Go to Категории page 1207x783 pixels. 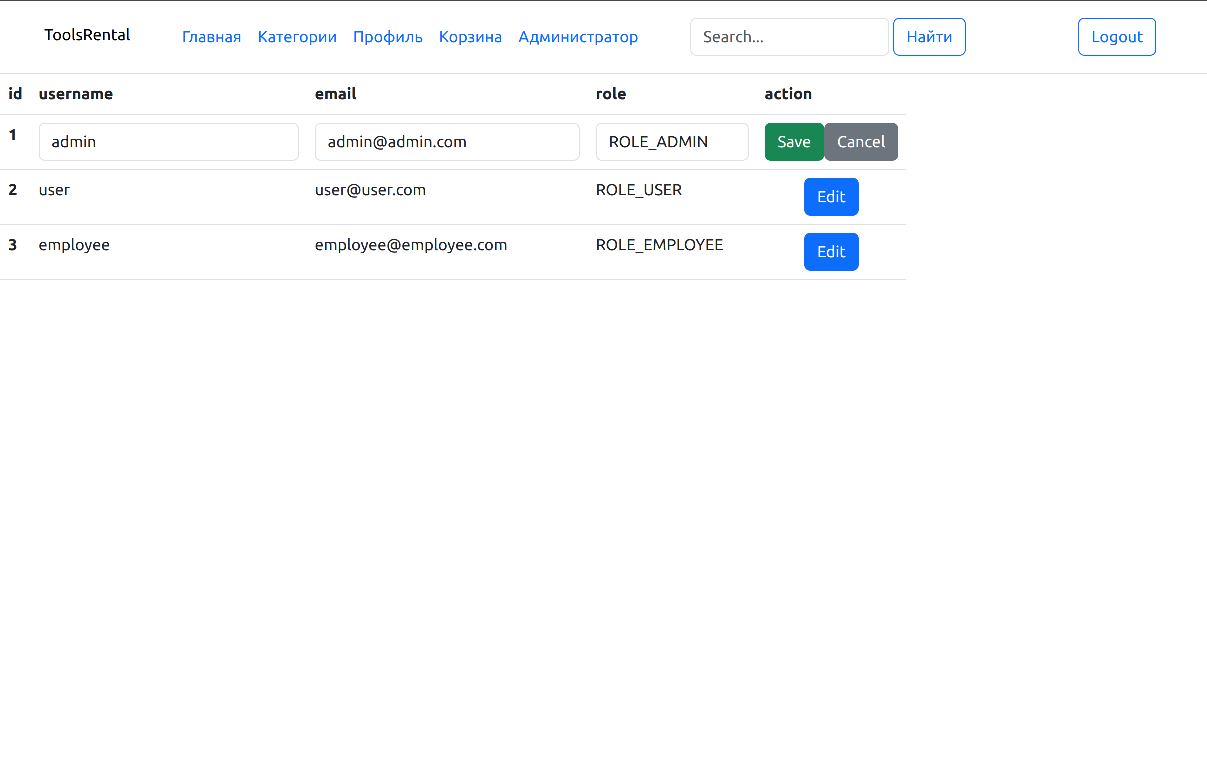[297, 37]
